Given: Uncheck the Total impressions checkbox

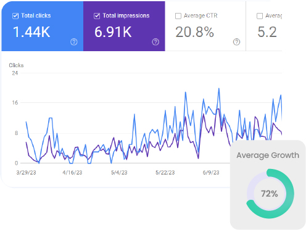Looking at the screenshot, I should coord(97,16).
